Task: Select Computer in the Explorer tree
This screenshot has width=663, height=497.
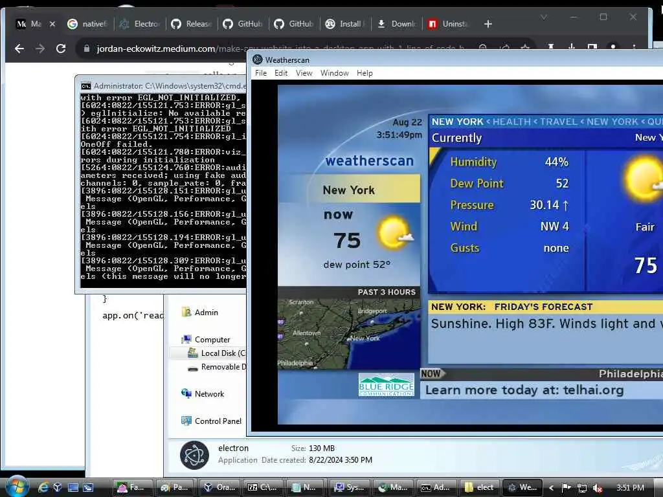Action: (x=206, y=339)
